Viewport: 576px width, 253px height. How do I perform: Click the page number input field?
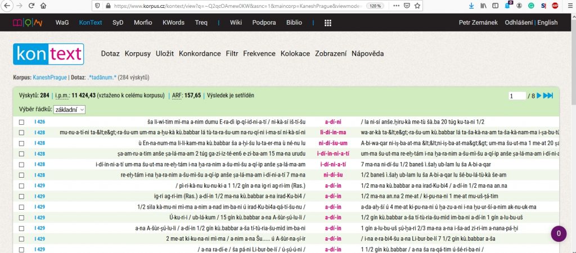coord(517,96)
